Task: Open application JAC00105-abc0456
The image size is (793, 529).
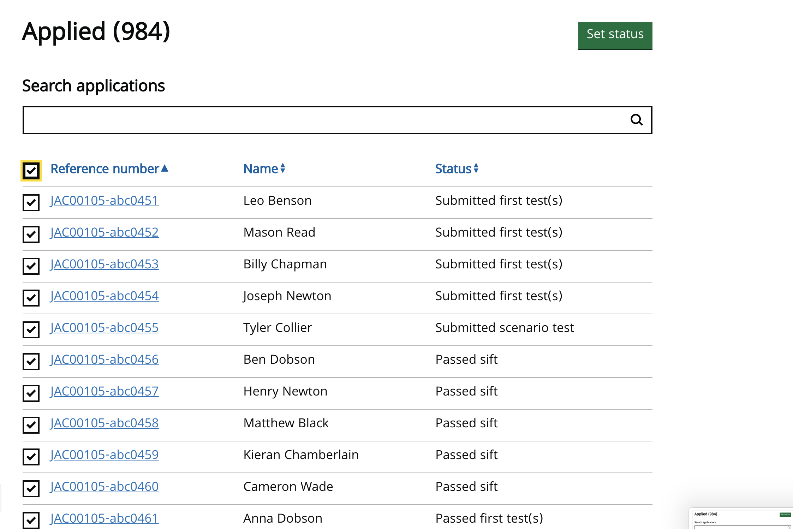Action: click(x=105, y=359)
